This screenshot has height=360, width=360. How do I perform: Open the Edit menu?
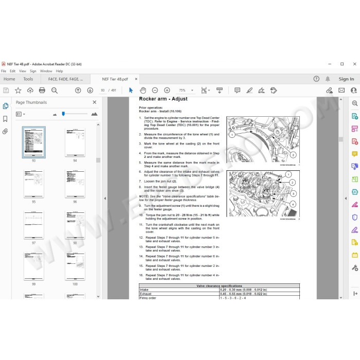(13, 71)
